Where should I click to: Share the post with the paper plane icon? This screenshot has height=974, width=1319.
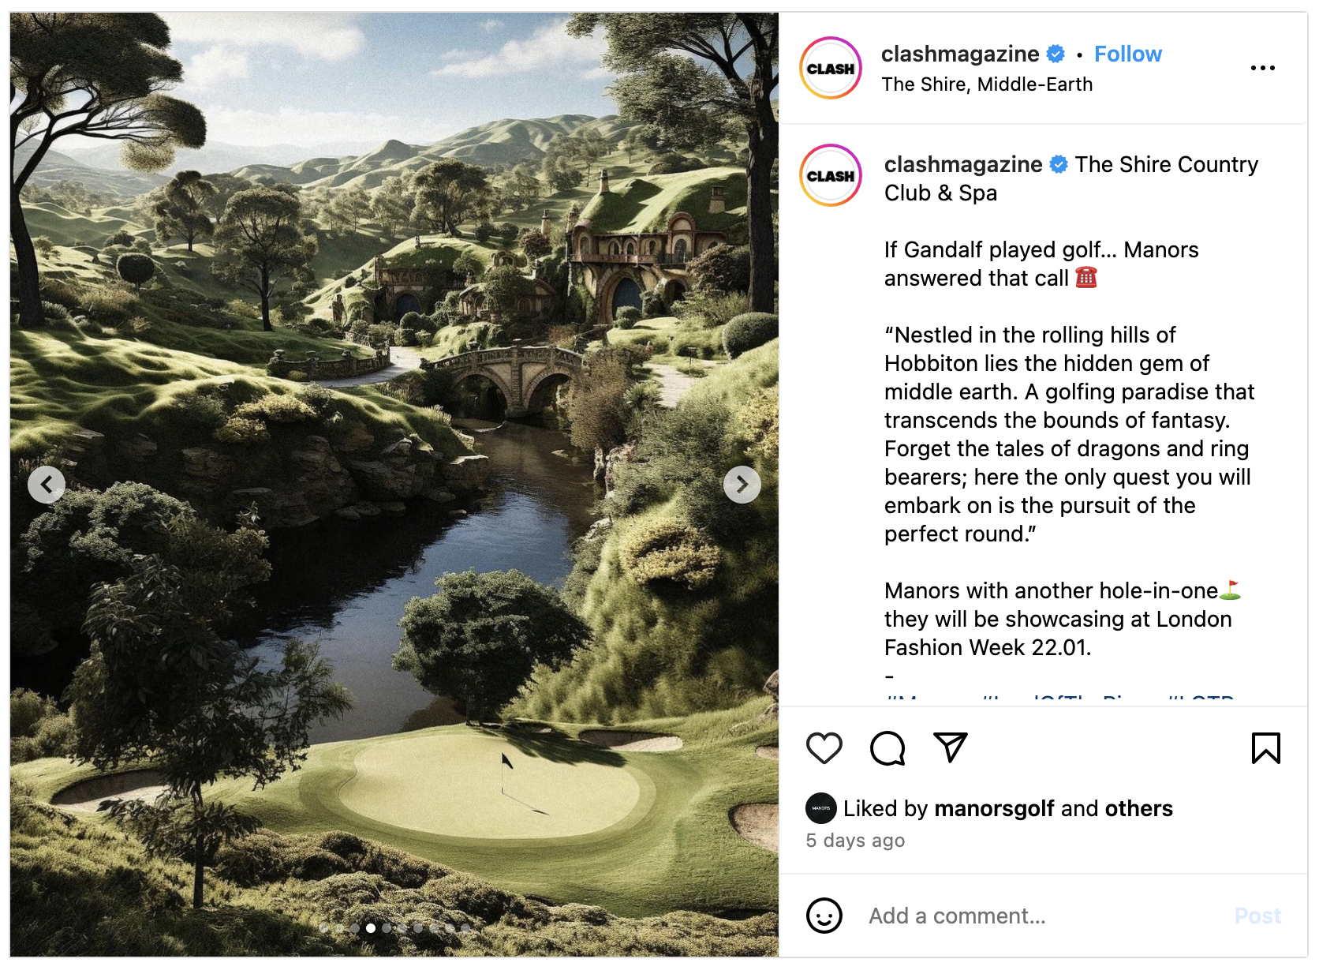950,747
